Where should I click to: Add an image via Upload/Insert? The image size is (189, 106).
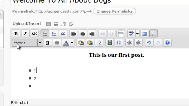point(48,24)
